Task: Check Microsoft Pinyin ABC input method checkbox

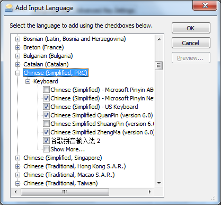Action: (x=46, y=90)
